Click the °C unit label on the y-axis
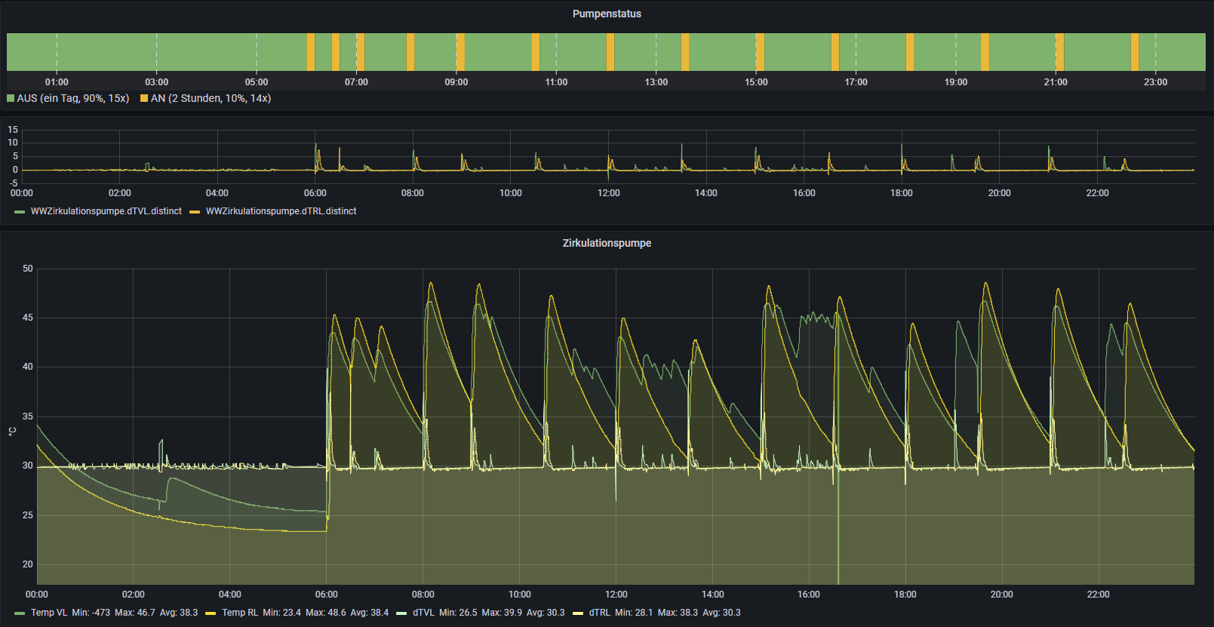 point(12,432)
